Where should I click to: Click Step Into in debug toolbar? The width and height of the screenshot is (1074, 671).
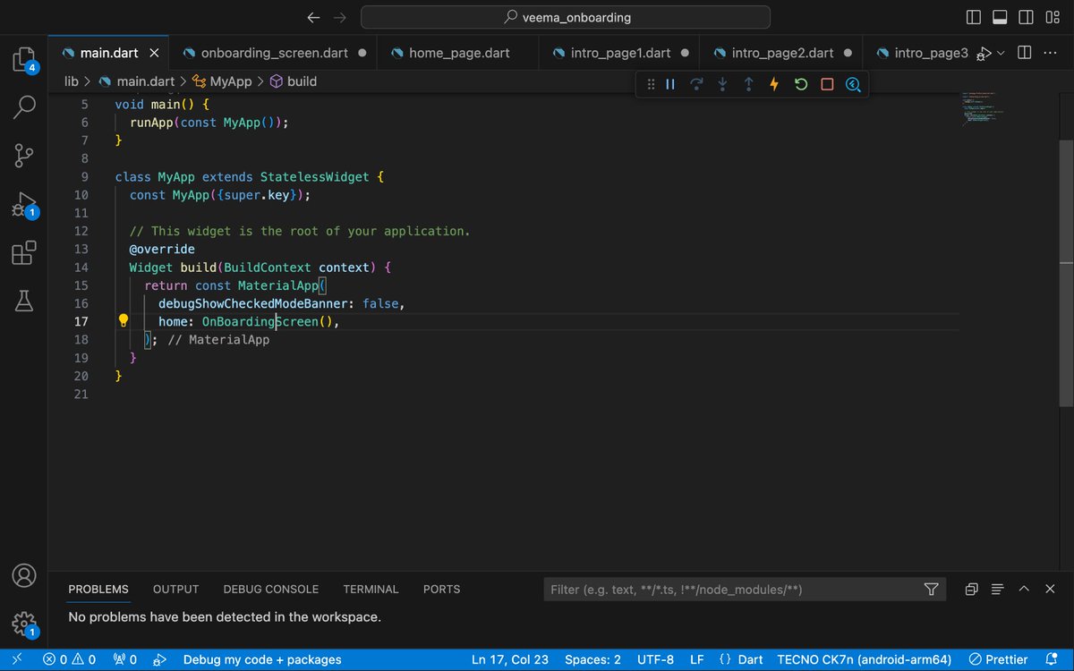[x=722, y=84]
